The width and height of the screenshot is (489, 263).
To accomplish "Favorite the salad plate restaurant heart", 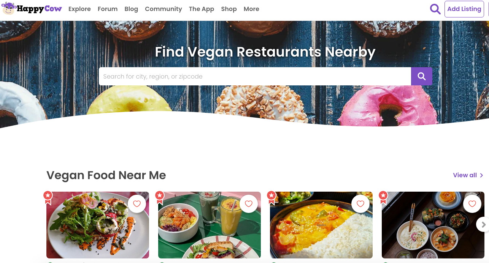I will tap(137, 204).
